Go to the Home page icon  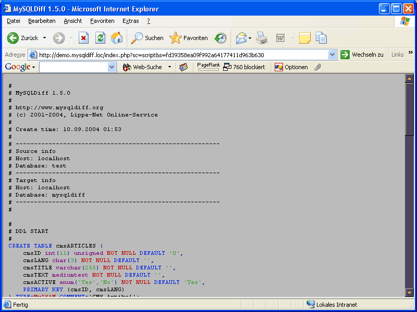117,38
